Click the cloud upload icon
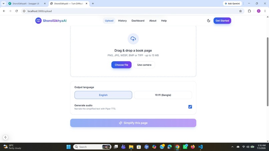The height and width of the screenshot is (151, 269). pyautogui.click(x=133, y=39)
